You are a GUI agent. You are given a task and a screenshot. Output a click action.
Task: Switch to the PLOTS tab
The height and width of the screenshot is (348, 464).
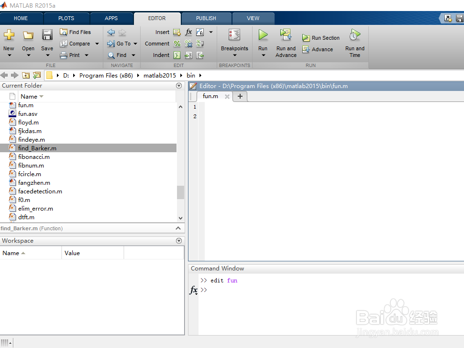point(66,18)
